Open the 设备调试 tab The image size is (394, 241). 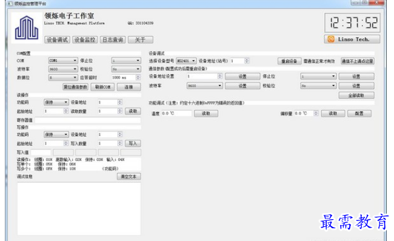point(58,39)
